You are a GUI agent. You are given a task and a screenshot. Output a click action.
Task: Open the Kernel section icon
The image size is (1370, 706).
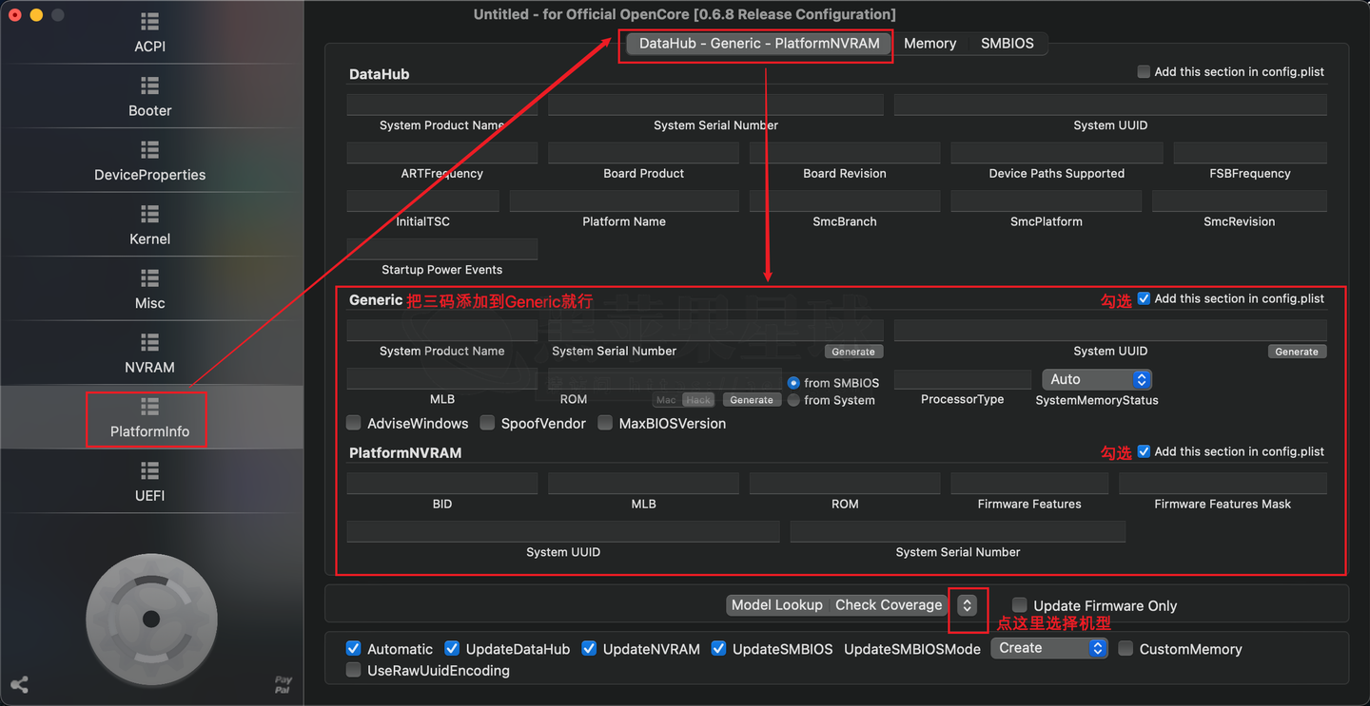pyautogui.click(x=149, y=214)
